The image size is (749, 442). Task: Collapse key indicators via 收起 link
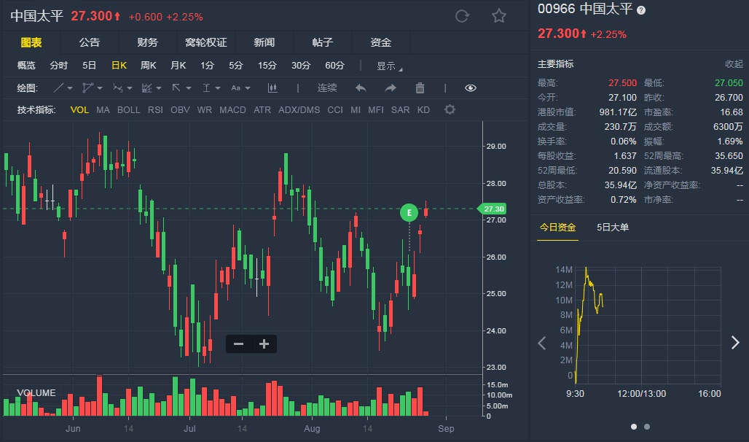coord(733,64)
